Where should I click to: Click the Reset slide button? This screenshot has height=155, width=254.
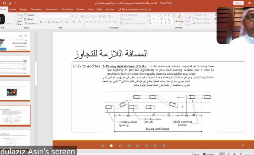(x=28, y=19)
